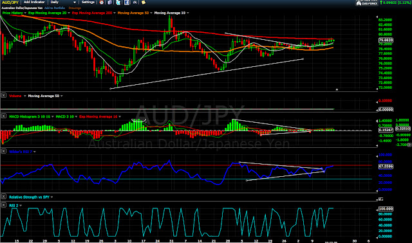Click the purple book icon in toolbar
This screenshot has width=412, height=243.
[110, 3]
